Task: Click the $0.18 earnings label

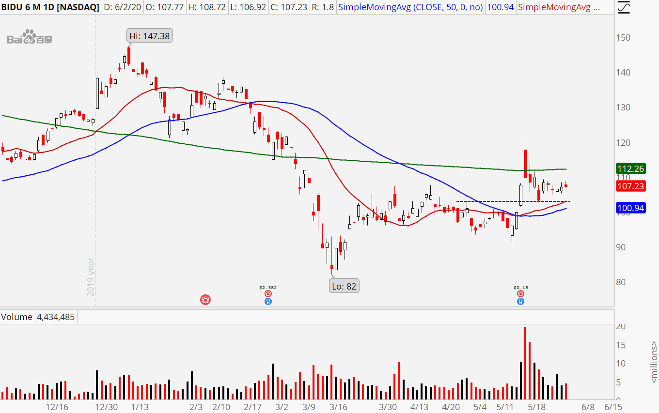Action: point(520,288)
